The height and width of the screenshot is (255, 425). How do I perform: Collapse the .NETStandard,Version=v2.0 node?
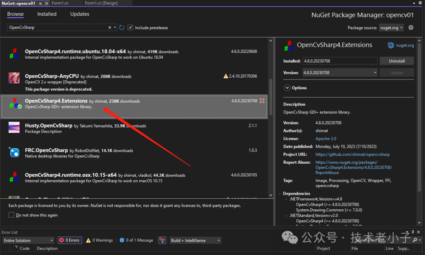pyautogui.click(x=286, y=216)
